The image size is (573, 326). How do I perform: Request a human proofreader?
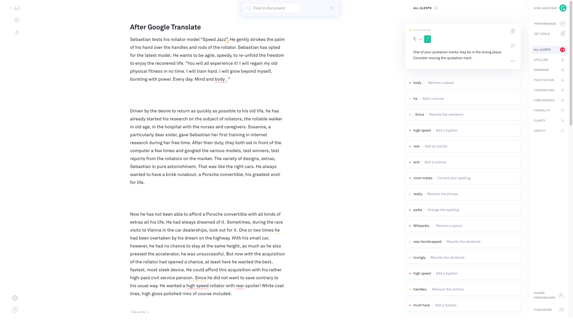[x=549, y=295]
